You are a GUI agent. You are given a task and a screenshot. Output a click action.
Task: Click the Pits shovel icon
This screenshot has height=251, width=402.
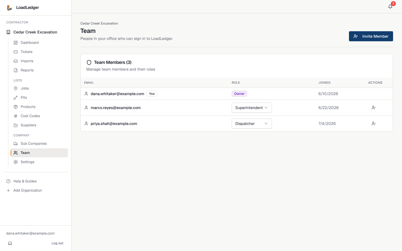coord(16,98)
